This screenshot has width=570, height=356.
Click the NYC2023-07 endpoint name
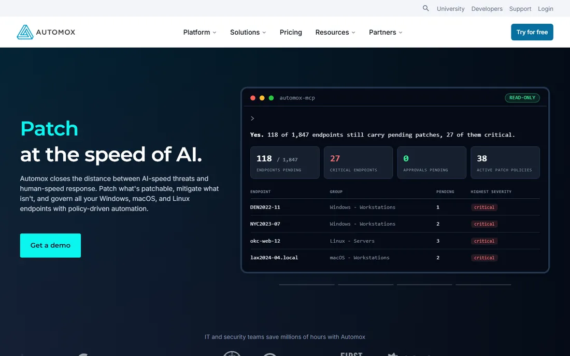265,224
